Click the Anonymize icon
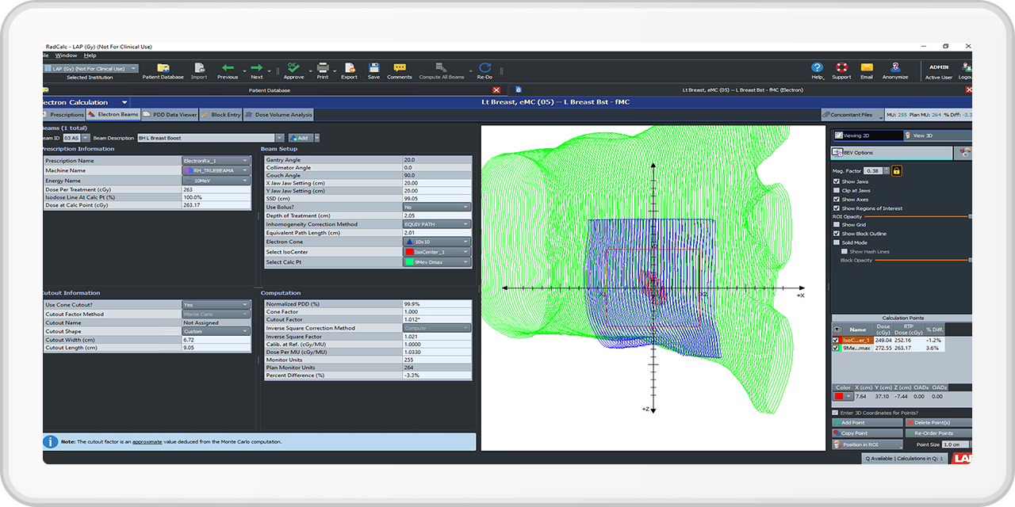This screenshot has width=1015, height=507. pos(894,68)
